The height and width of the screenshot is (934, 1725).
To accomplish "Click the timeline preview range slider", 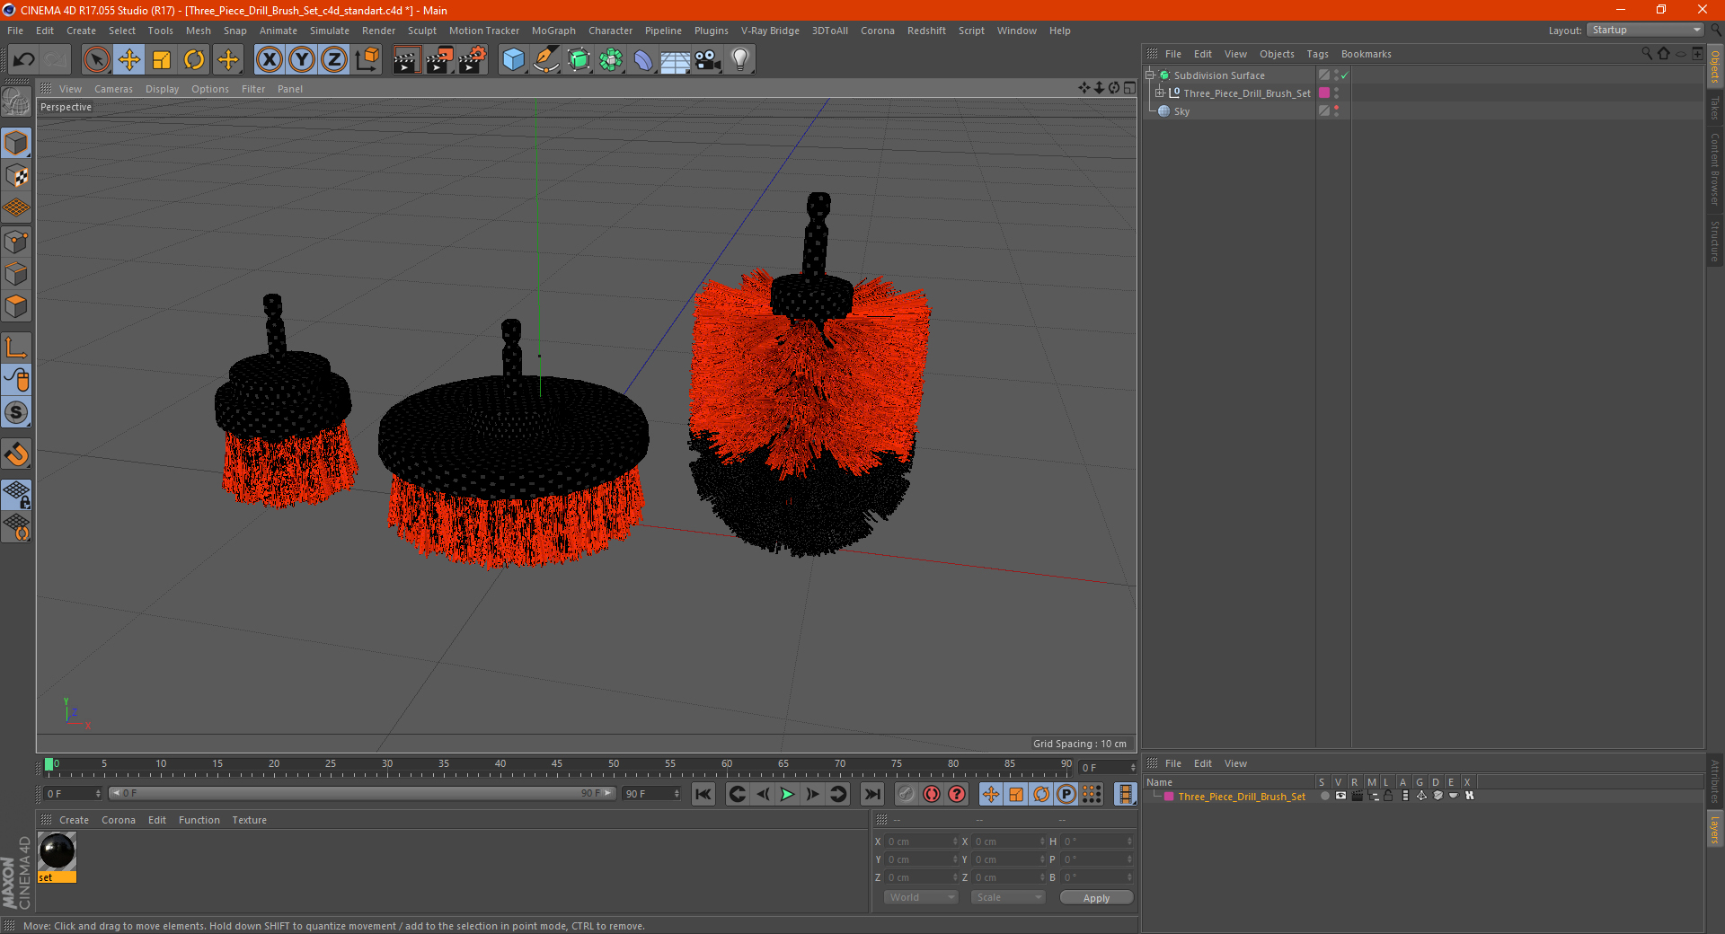I will pos(361,793).
